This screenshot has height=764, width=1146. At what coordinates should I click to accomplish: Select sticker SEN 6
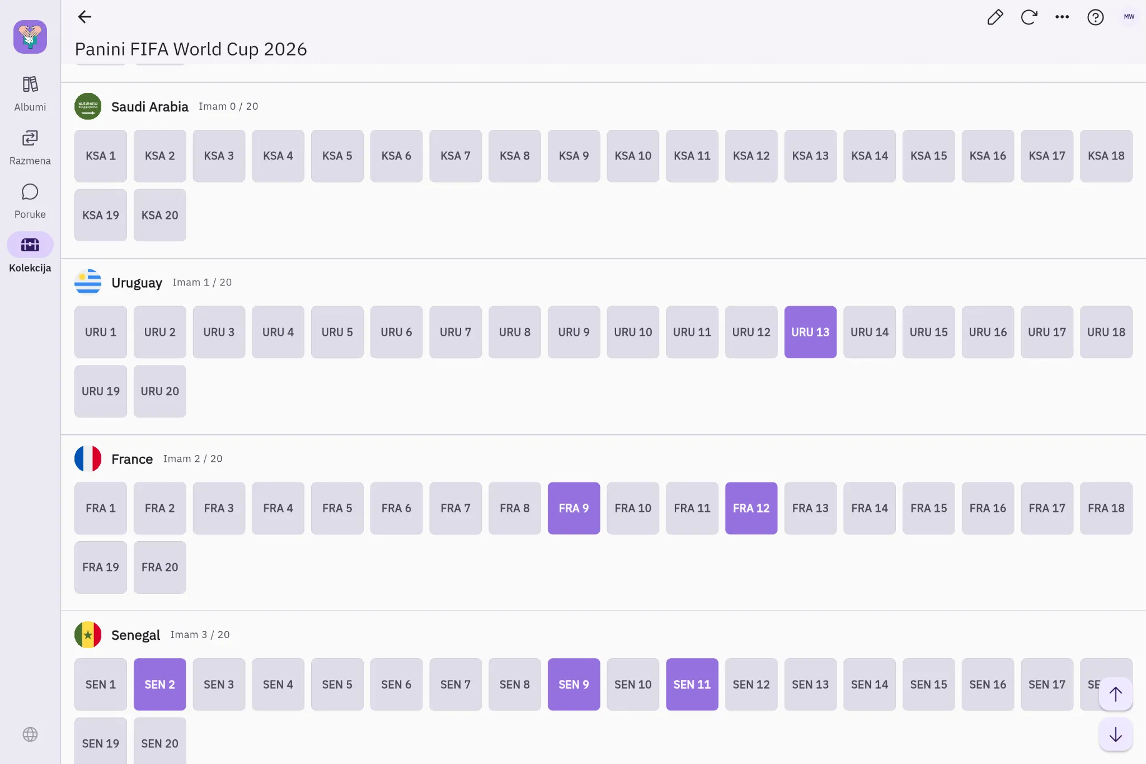396,685
